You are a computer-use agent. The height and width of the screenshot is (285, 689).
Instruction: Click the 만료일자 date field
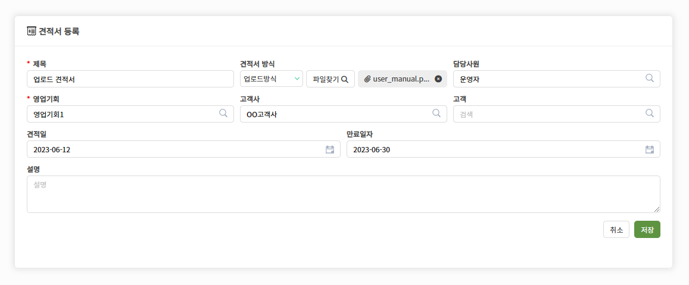click(503, 149)
